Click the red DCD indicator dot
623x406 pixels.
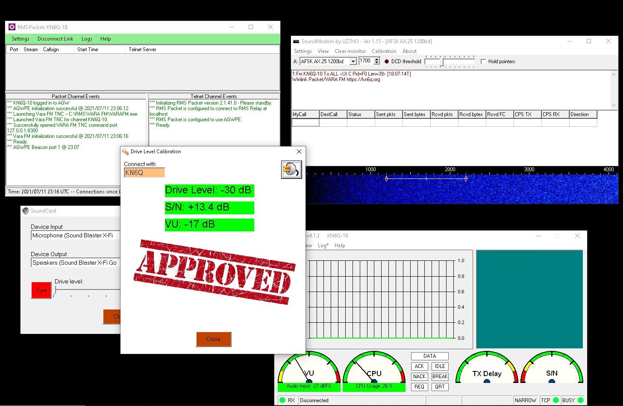coord(387,61)
